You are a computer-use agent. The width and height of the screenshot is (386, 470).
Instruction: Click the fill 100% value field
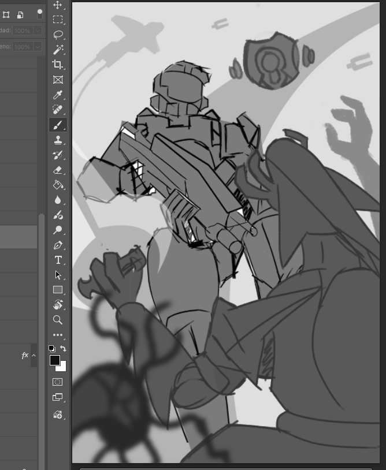(x=23, y=47)
